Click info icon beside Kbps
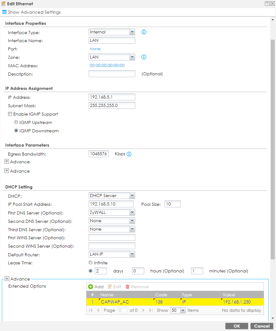Viewport: 276px width, 331px height. pos(129,154)
